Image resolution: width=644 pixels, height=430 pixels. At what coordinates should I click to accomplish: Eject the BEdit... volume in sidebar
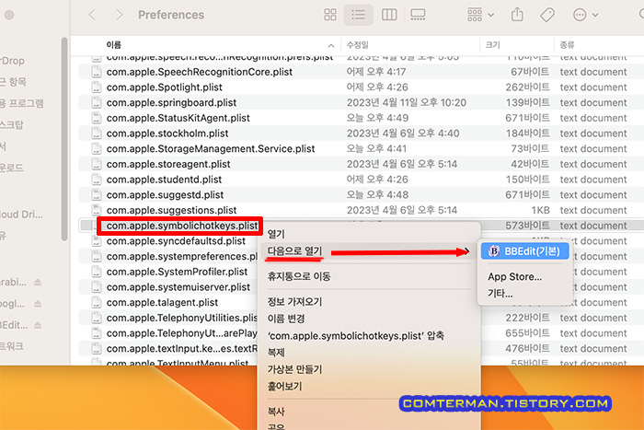(38, 325)
